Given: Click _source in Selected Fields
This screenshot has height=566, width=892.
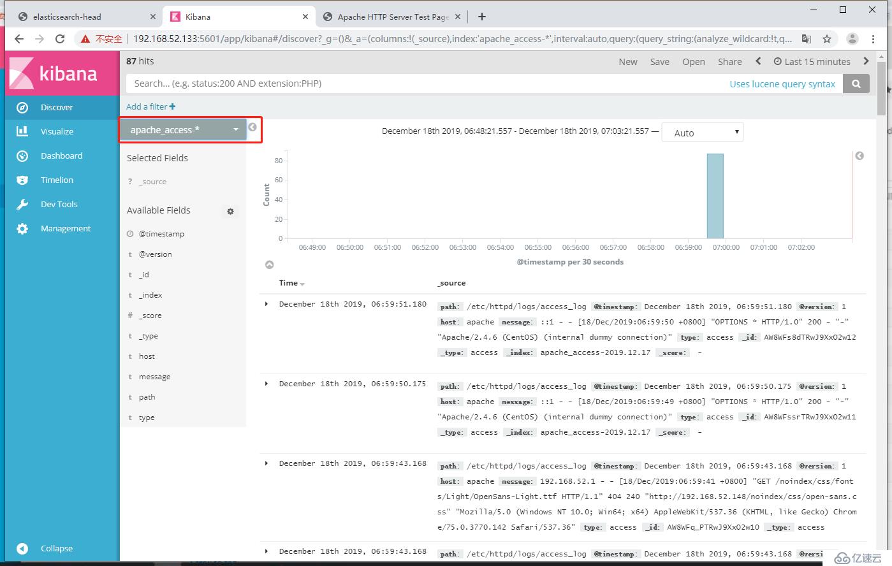Looking at the screenshot, I should tap(152, 182).
